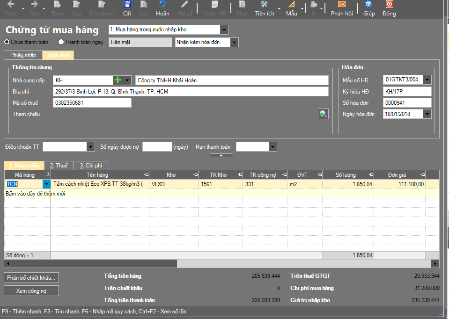Select Thanh toán ngay radio option
This screenshot has width=449, height=319.
point(61,42)
